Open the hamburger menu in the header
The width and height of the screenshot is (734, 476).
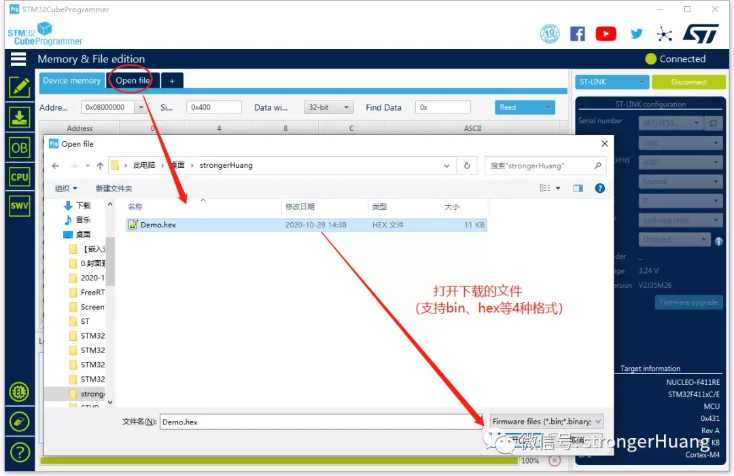18,59
